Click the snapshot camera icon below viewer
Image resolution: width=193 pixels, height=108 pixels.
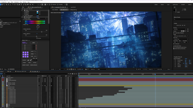86,69
